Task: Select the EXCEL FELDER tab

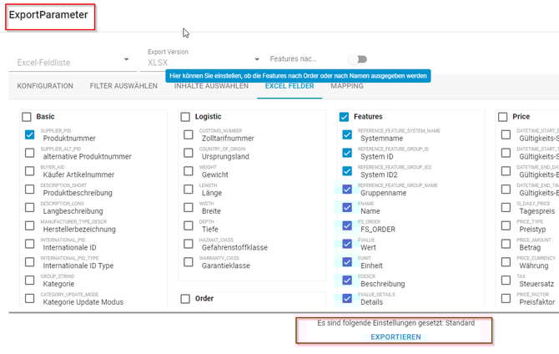Action: click(290, 86)
